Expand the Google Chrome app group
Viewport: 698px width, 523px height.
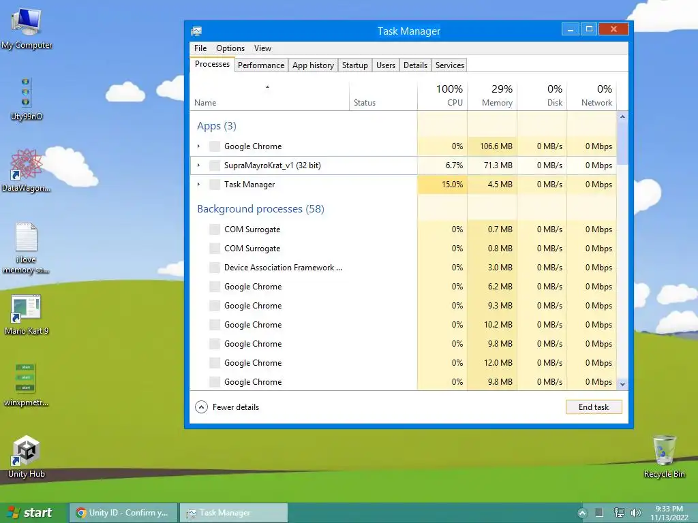point(198,146)
